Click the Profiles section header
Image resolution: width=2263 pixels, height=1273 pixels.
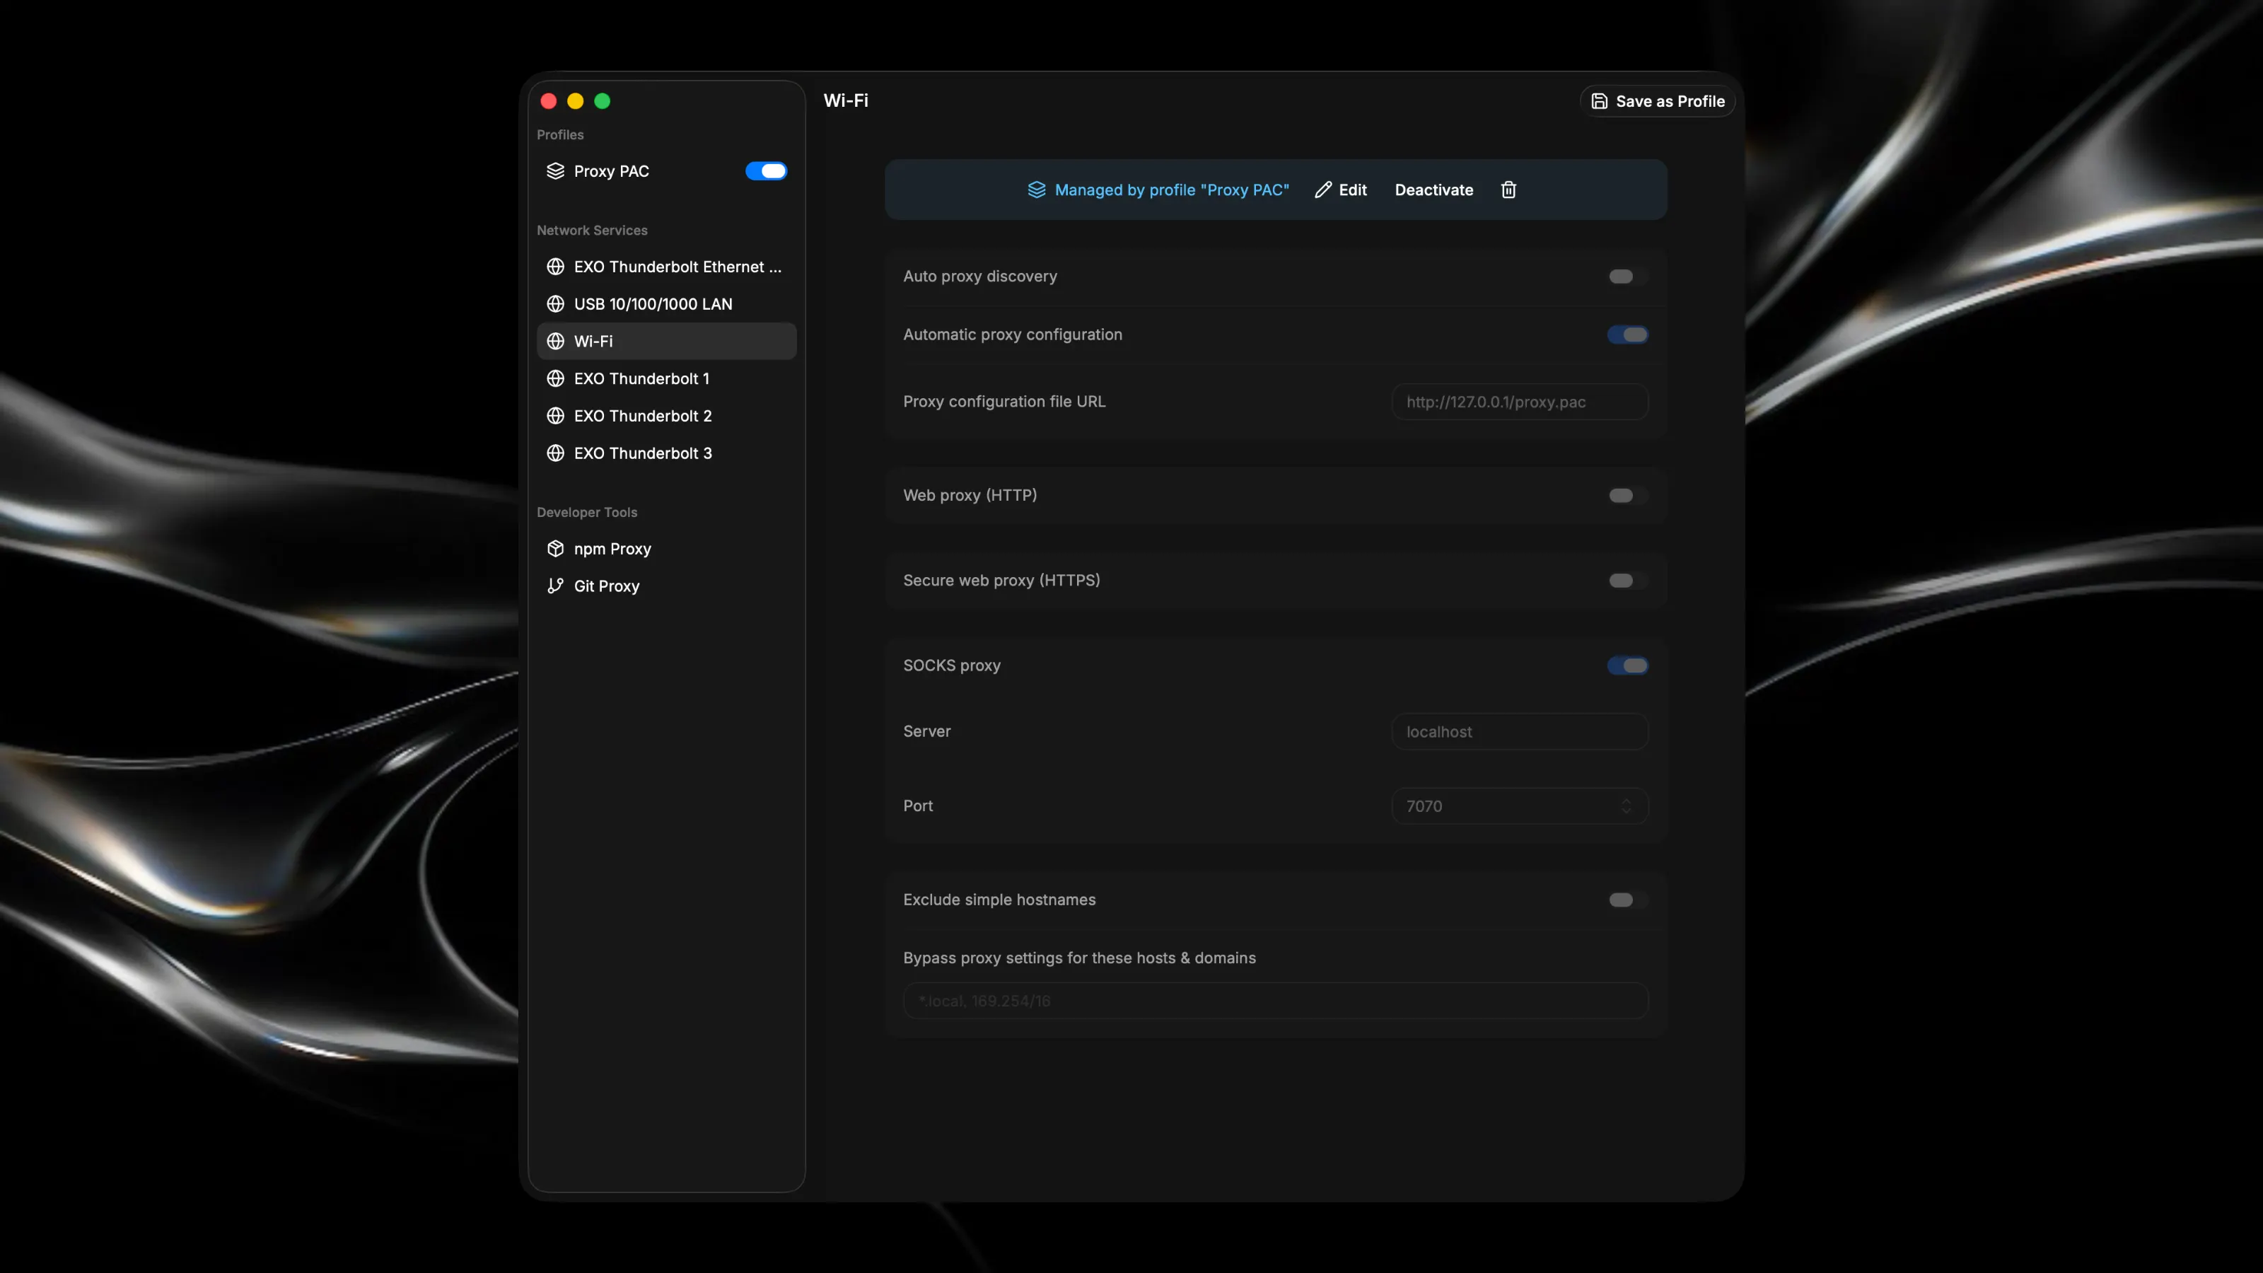coord(559,134)
